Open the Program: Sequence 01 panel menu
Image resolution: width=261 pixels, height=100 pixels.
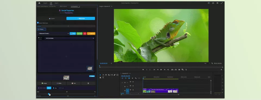(112, 7)
